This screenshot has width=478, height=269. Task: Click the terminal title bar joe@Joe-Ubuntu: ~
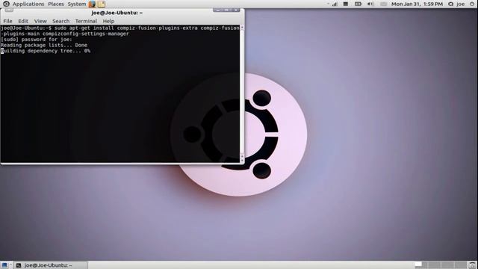pos(117,13)
